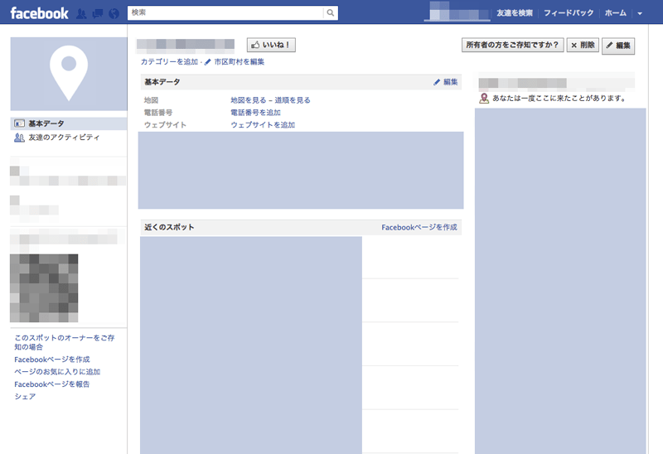The image size is (663, 454).
Task: Open friend requests icon in header
Action: click(x=81, y=14)
